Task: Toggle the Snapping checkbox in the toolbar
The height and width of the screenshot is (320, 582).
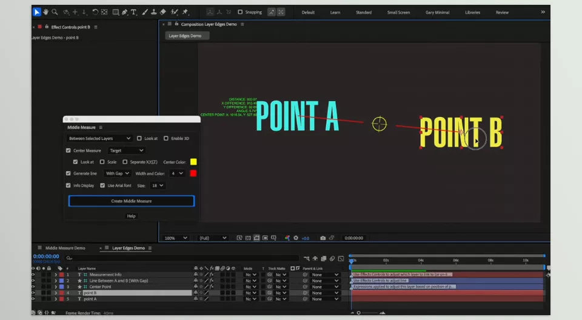Action: click(x=240, y=12)
